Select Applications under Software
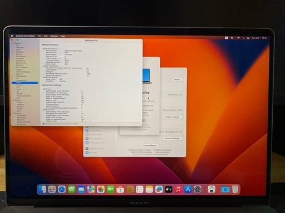Screen dimensions: 285x213 pyautogui.click(x=22, y=118)
